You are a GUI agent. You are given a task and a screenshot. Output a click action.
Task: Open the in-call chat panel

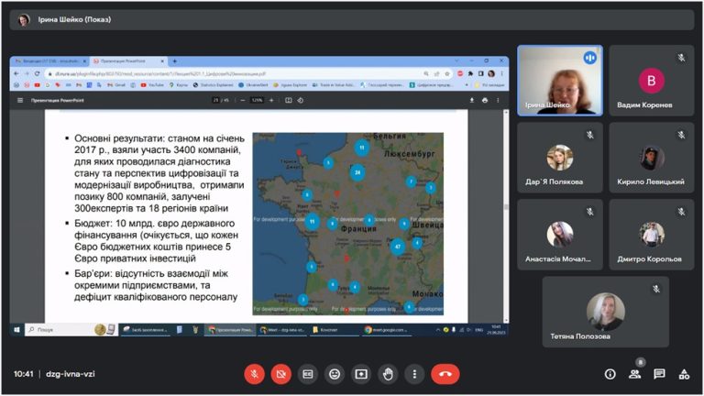click(x=660, y=374)
